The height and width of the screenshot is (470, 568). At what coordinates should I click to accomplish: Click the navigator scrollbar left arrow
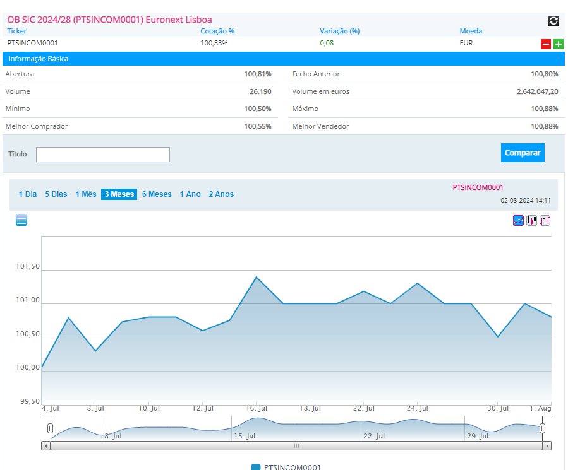(46, 446)
